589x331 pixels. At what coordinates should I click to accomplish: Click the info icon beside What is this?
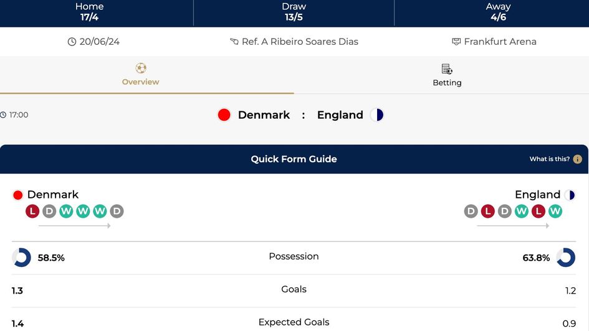(578, 159)
